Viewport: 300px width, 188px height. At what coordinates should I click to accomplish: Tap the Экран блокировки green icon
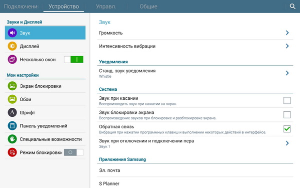coord(12,86)
